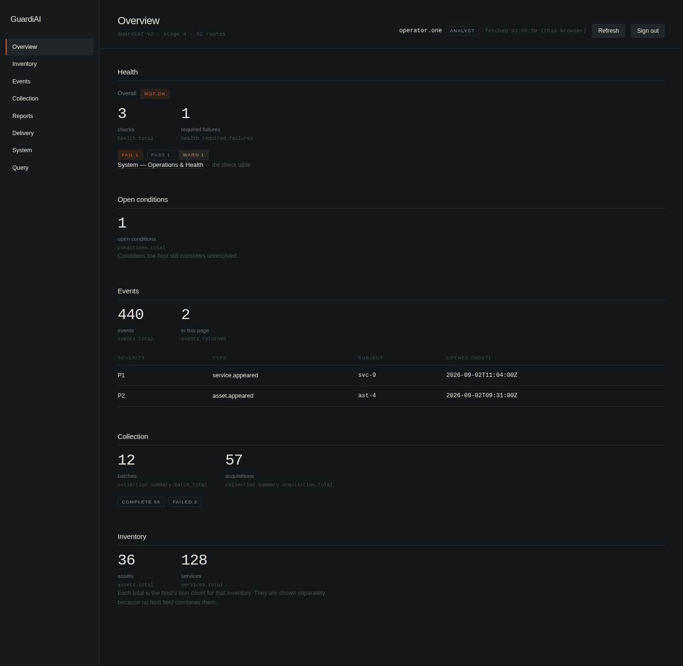The image size is (683, 666).
Task: Click the health.required_failures field label
Action: [x=217, y=138]
